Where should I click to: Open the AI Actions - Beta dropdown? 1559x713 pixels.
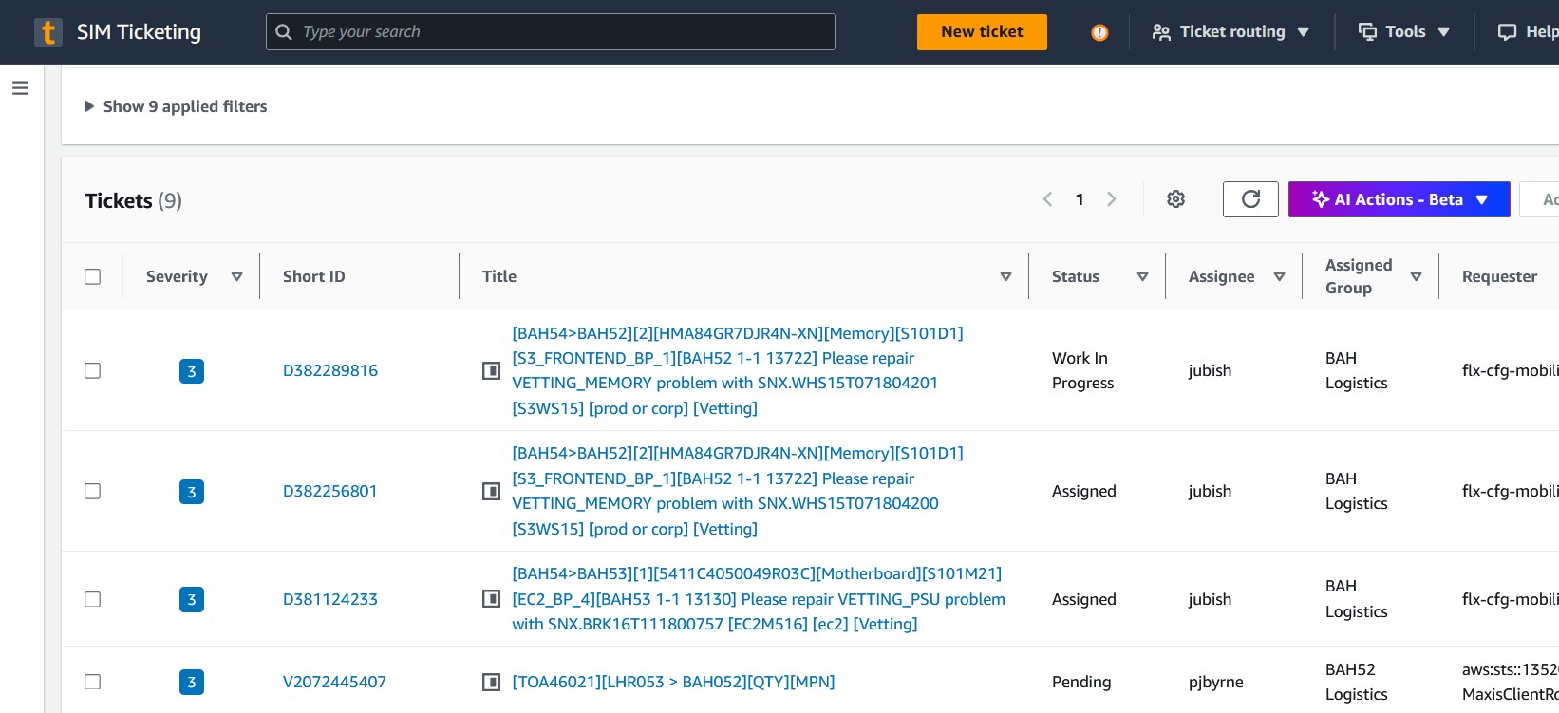coord(1399,199)
